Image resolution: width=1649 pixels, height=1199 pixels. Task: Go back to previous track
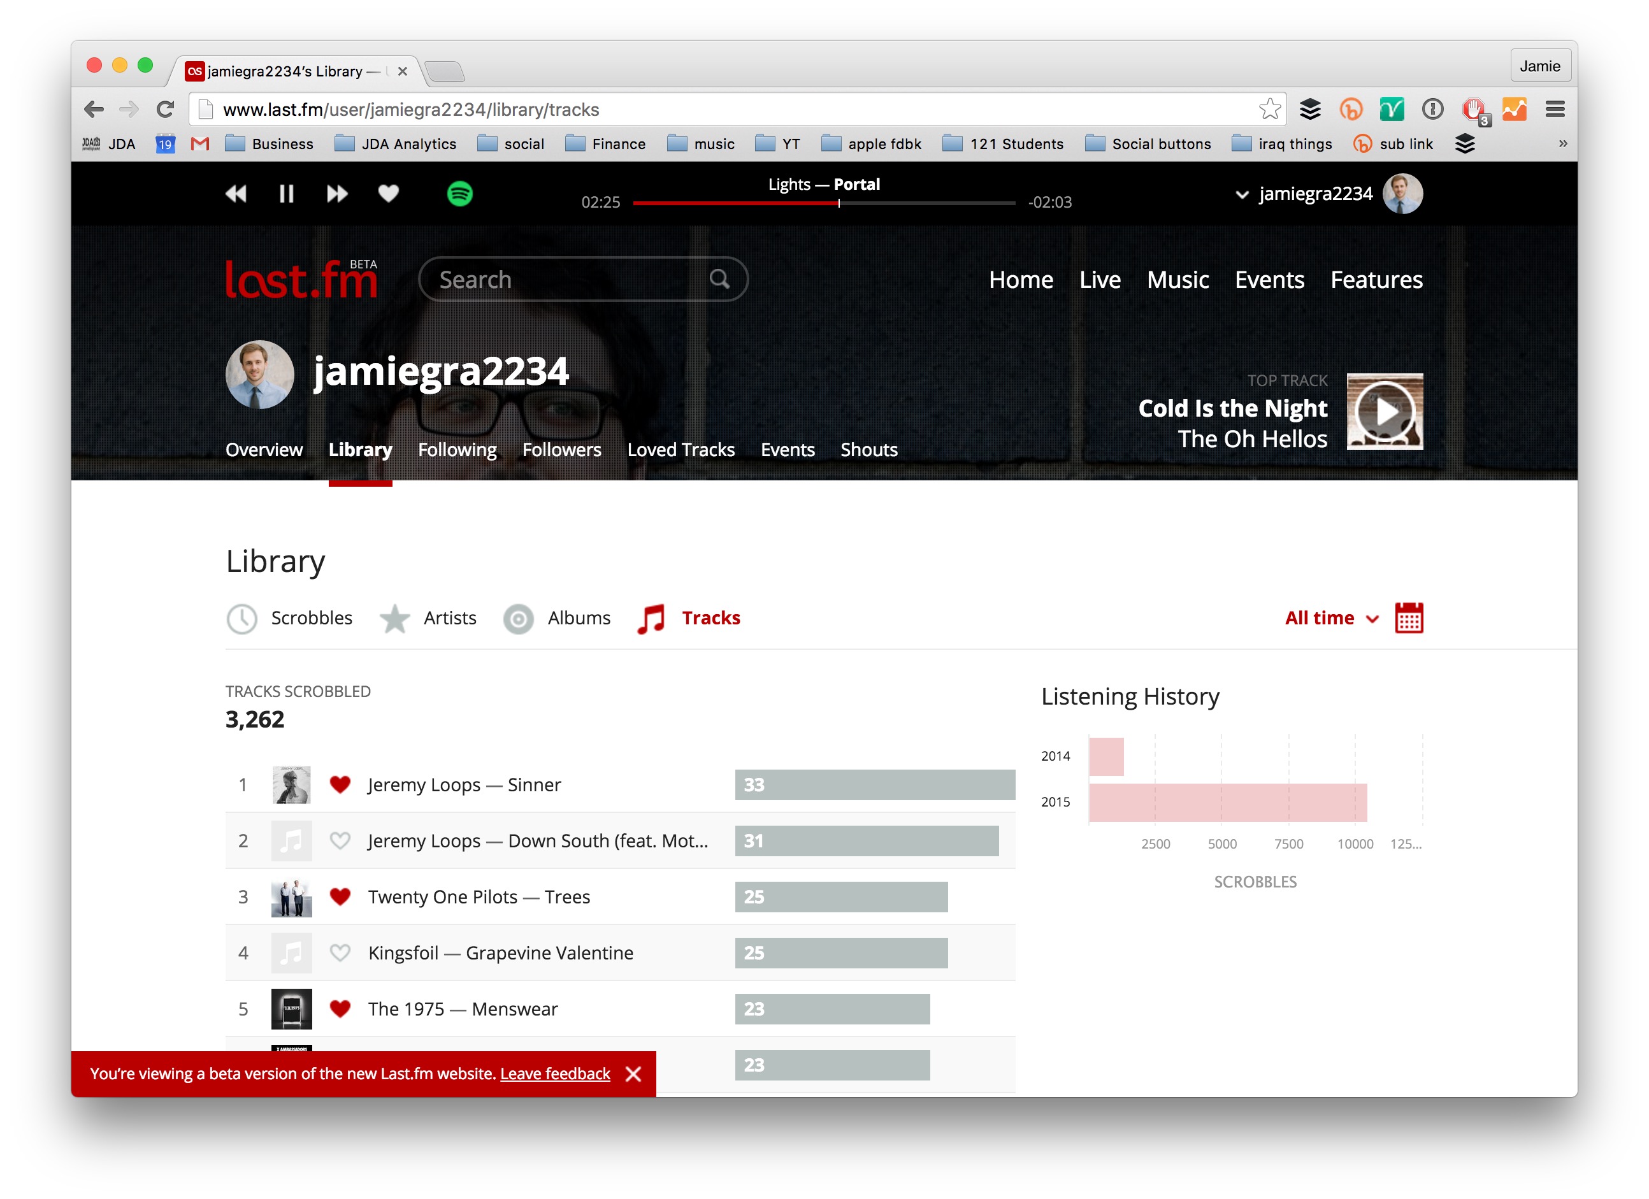236,194
